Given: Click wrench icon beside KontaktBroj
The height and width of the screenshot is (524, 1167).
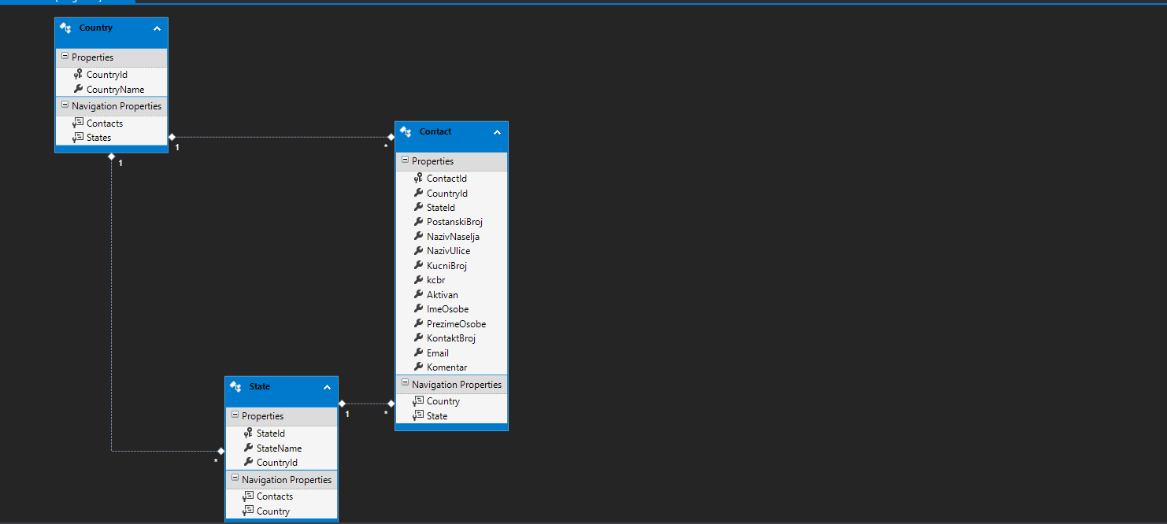Looking at the screenshot, I should (418, 338).
